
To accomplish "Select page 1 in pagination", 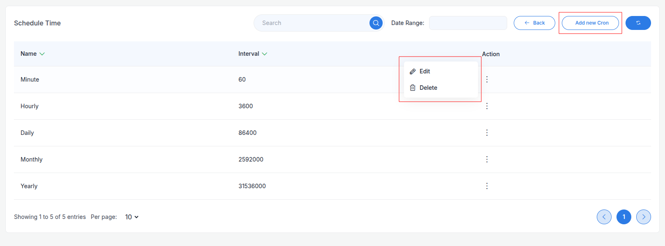I will point(623,217).
